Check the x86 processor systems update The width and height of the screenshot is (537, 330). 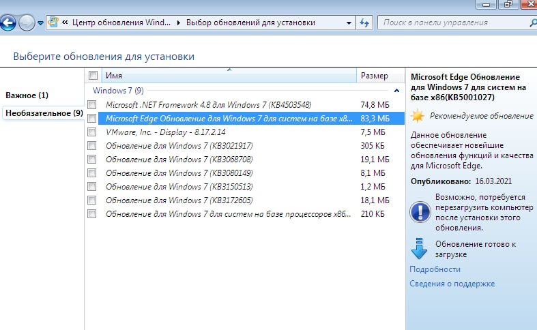[92, 214]
